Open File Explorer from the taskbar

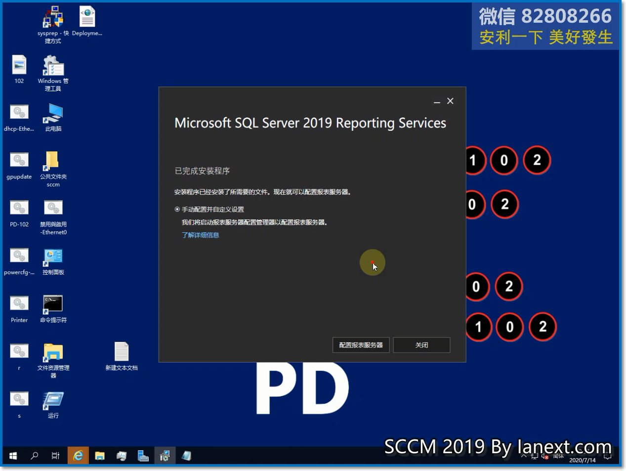(x=100, y=456)
